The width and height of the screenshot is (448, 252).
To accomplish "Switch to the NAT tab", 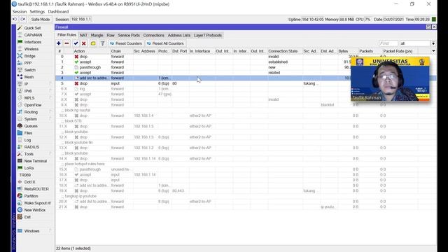I will click(x=83, y=35).
